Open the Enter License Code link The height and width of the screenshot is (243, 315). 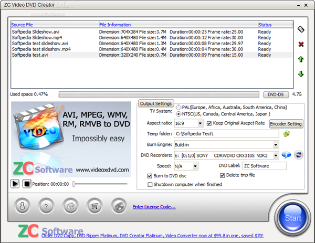(x=154, y=207)
